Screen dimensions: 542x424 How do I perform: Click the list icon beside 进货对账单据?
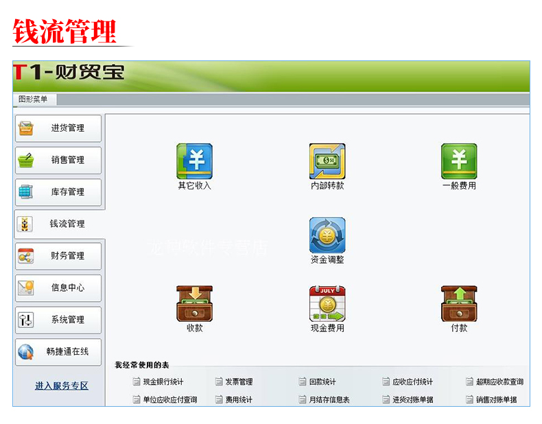click(386, 399)
